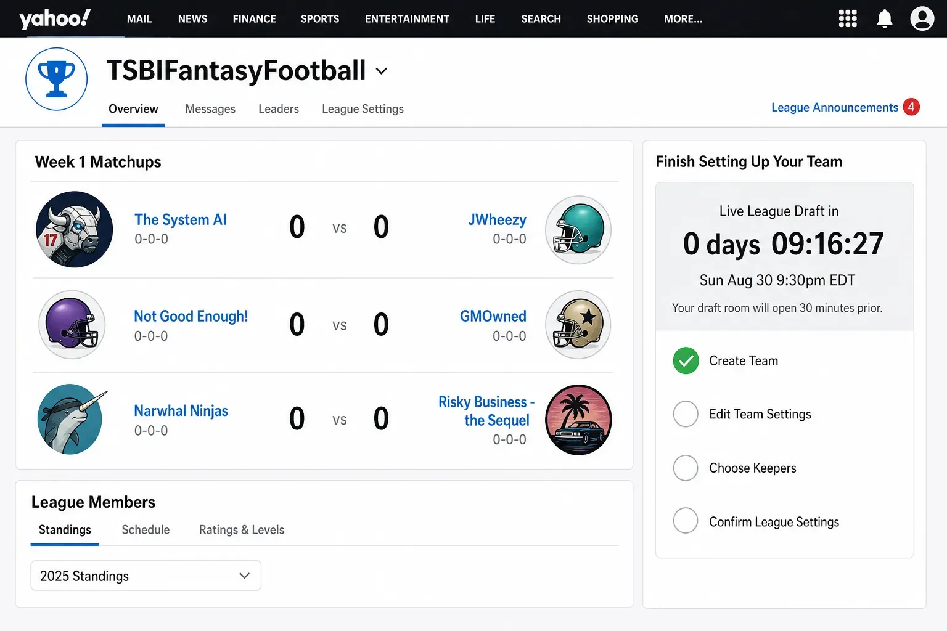The height and width of the screenshot is (631, 947).
Task: Go to Shopping in the top bar
Action: point(612,18)
